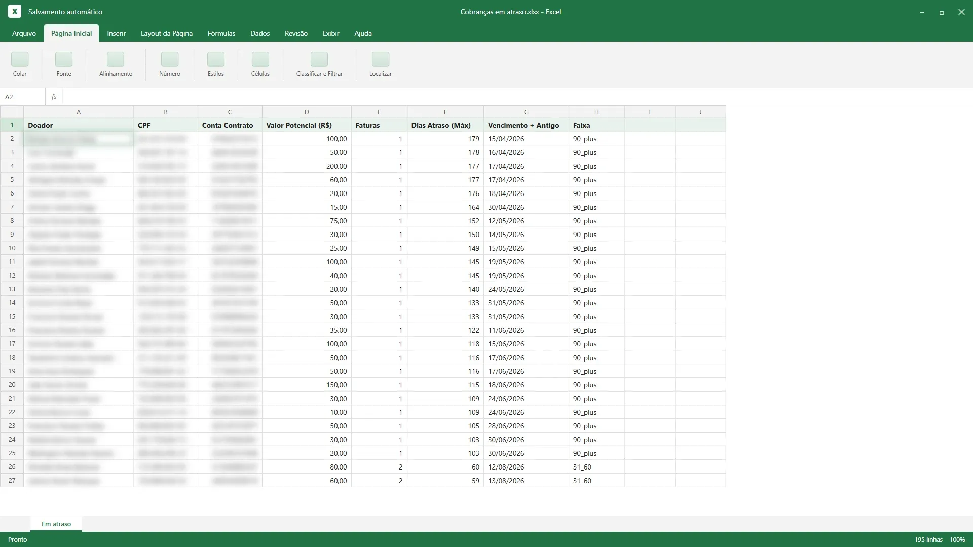Toggle Salvamento automático in title bar
Screen dimensions: 973x547
point(65,12)
